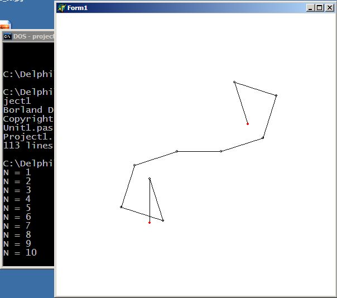This screenshot has height=298, width=337.
Task: Select the rightmost node of the polyline
Action: click(276, 95)
